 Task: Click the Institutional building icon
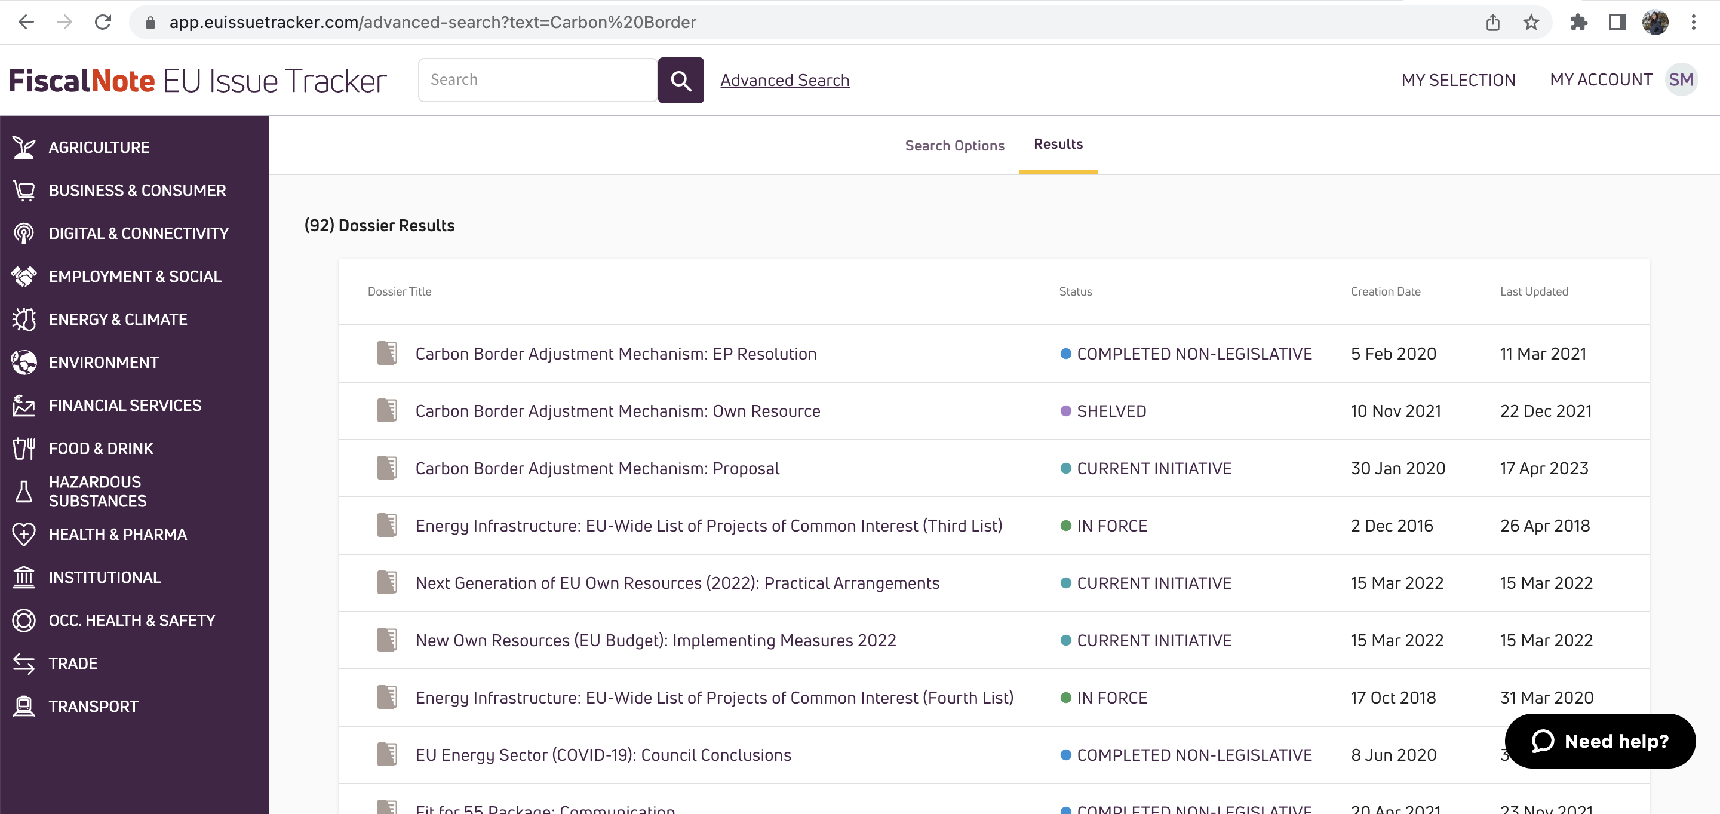click(24, 578)
